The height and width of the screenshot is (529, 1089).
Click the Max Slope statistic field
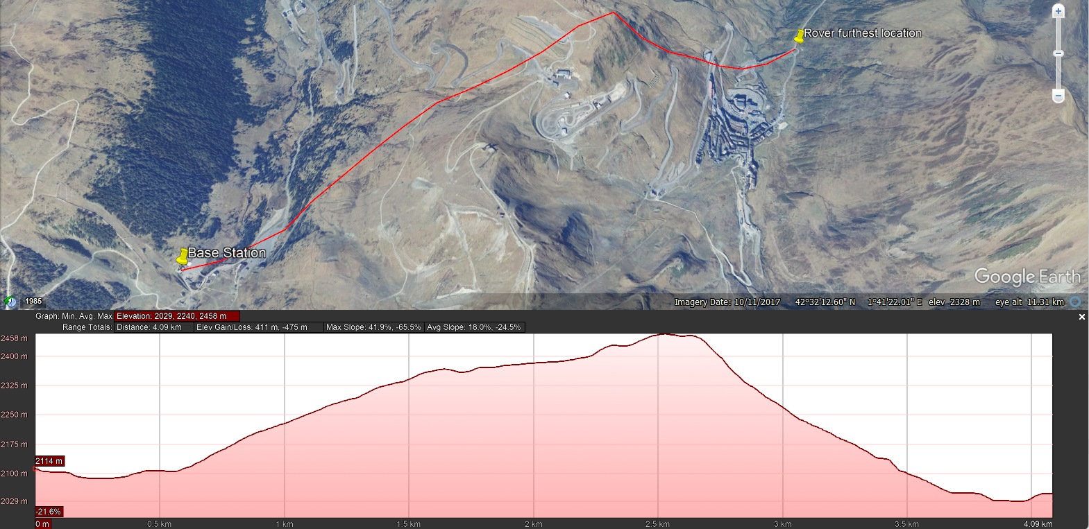click(x=373, y=327)
